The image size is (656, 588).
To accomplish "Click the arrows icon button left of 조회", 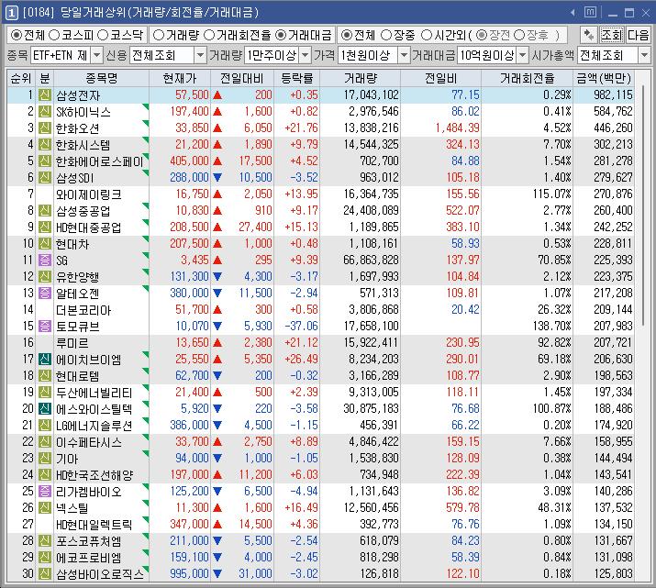I will coord(589,35).
